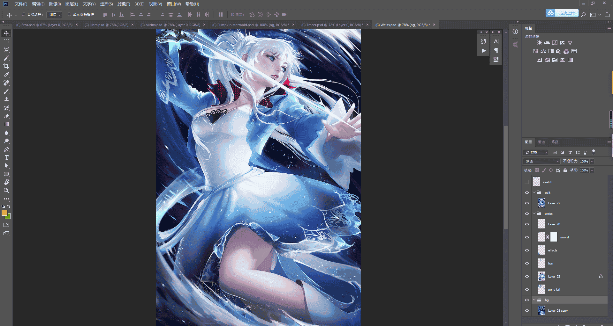Viewport: 613px width, 326px height.
Task: Select the Crop tool
Action: click(x=6, y=66)
